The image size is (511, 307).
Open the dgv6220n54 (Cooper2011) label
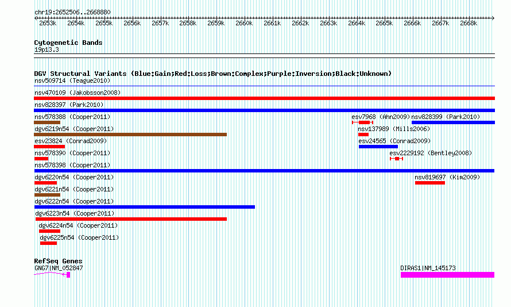[74, 177]
